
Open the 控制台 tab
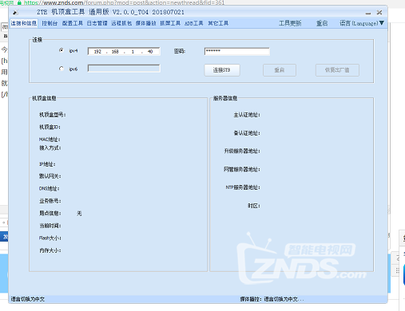pyautogui.click(x=50, y=23)
